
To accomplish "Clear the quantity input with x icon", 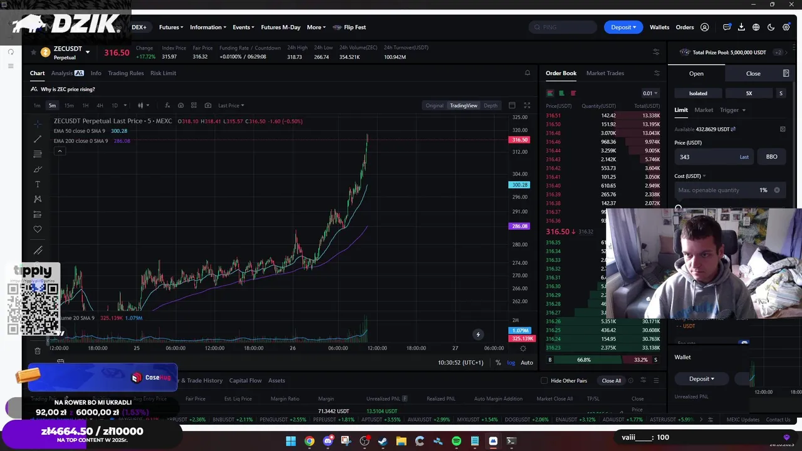I will [777, 190].
